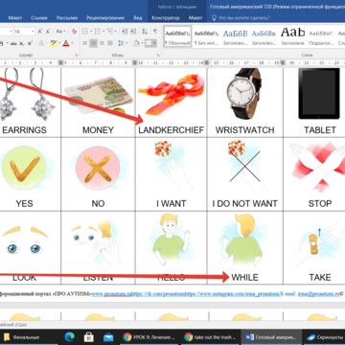Open the Конструктор table tab

166,18
